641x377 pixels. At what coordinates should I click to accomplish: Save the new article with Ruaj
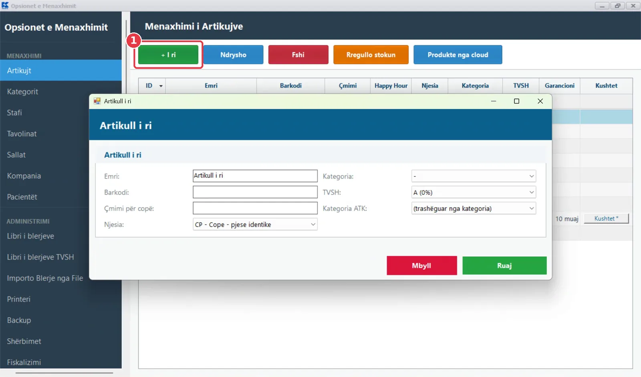point(504,266)
